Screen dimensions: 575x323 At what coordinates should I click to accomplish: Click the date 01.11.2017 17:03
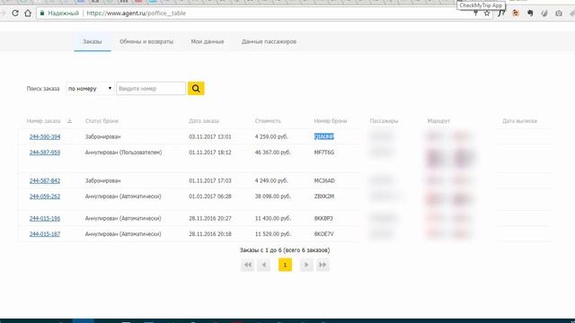[210, 180]
